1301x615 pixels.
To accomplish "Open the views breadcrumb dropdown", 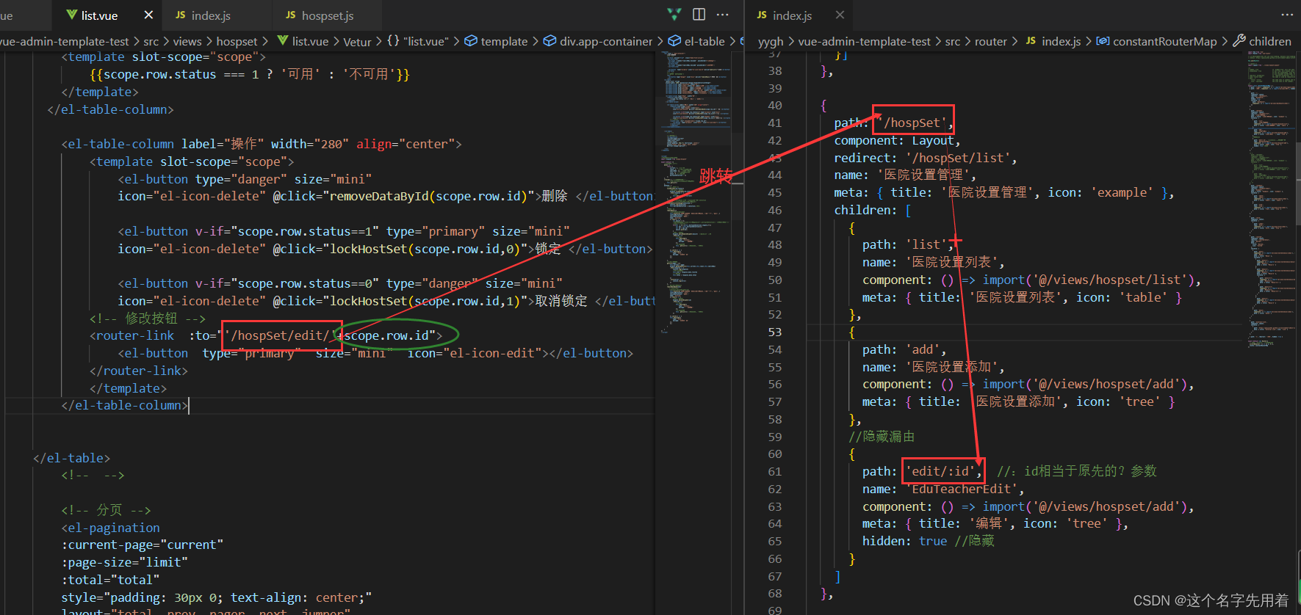I will tap(187, 42).
